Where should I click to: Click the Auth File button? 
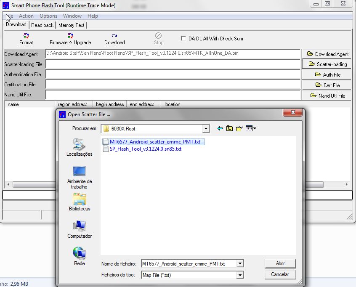point(327,75)
